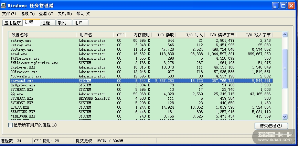Click the 1,044,597,321 read bytes cell
The width and height of the screenshot is (298, 146).
point(221,54)
